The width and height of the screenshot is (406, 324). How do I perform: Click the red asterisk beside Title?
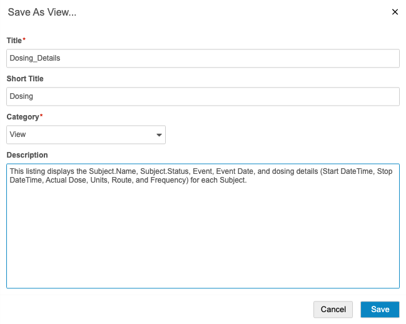24,40
